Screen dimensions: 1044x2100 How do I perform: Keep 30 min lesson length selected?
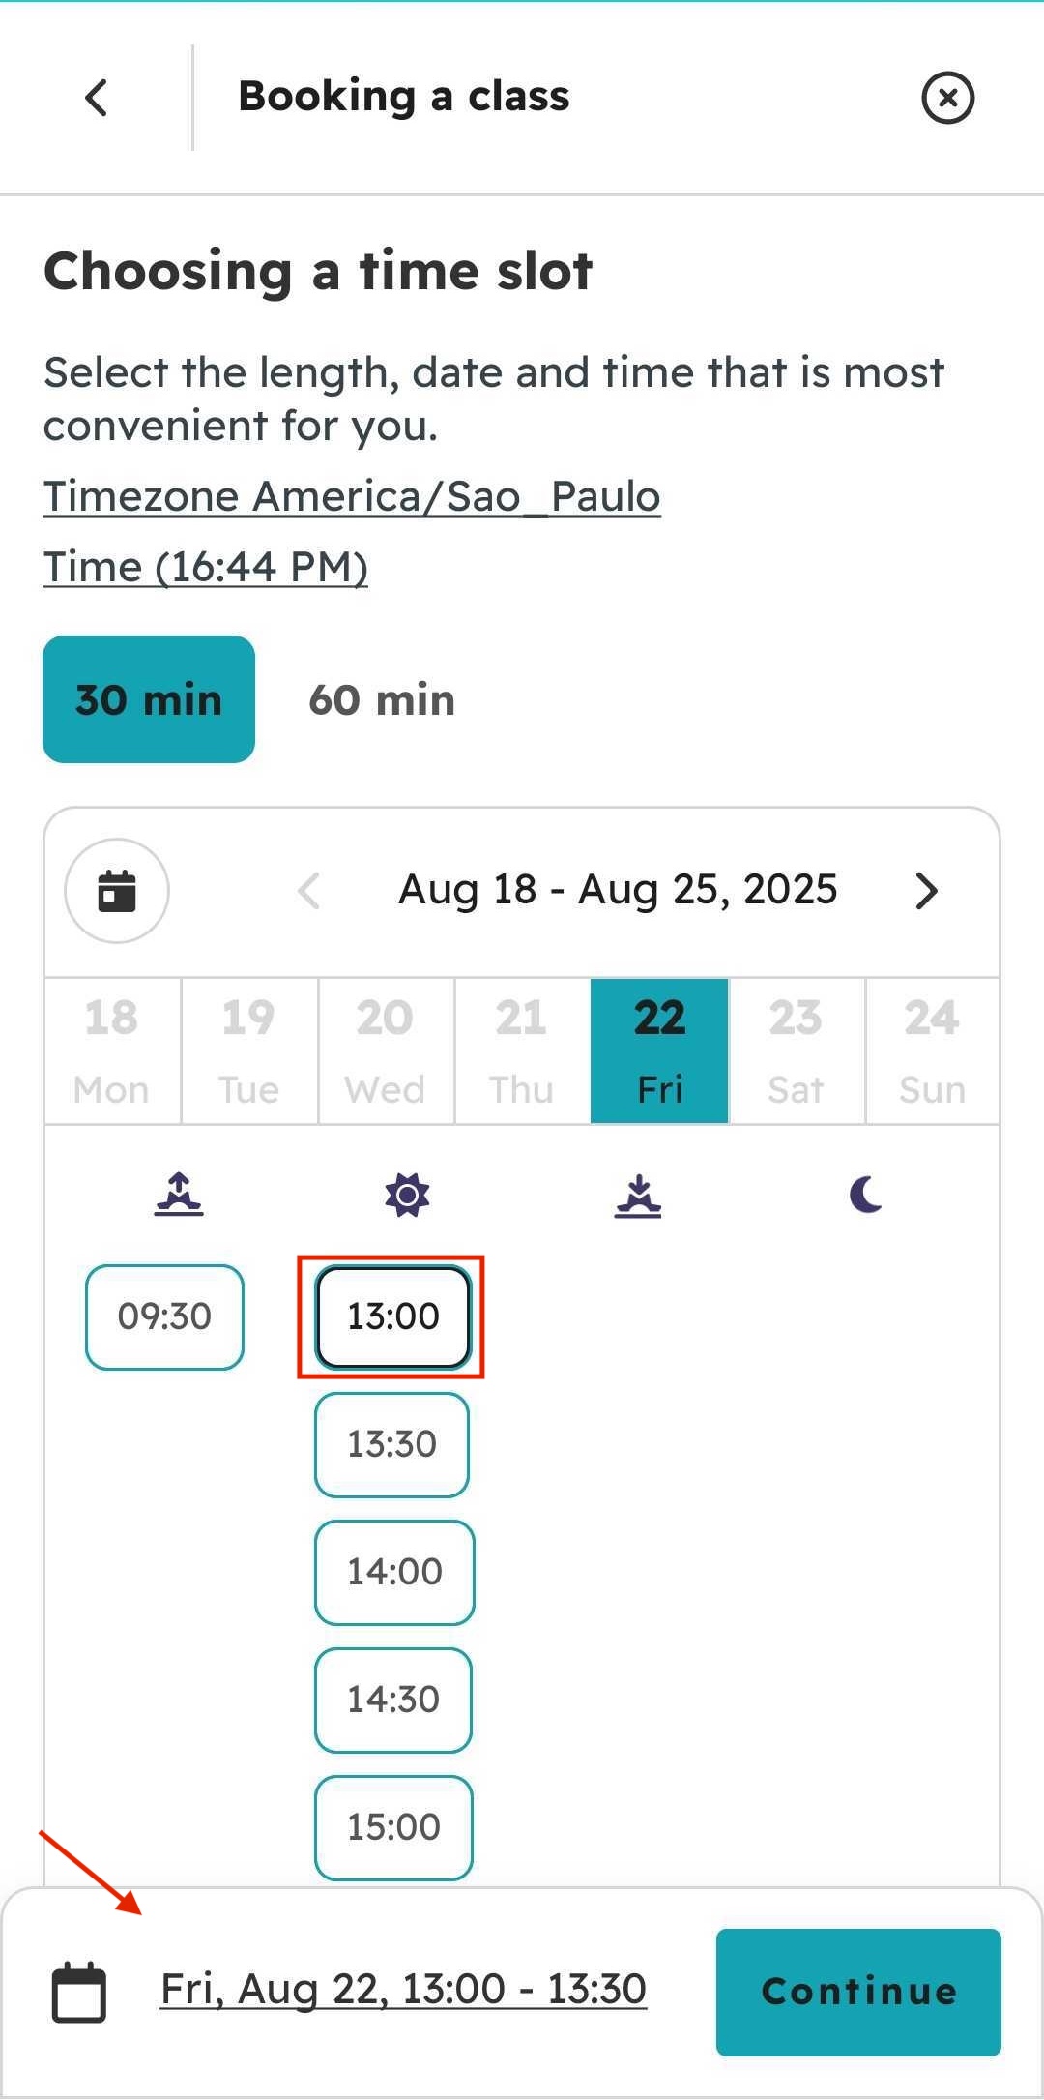(x=148, y=698)
